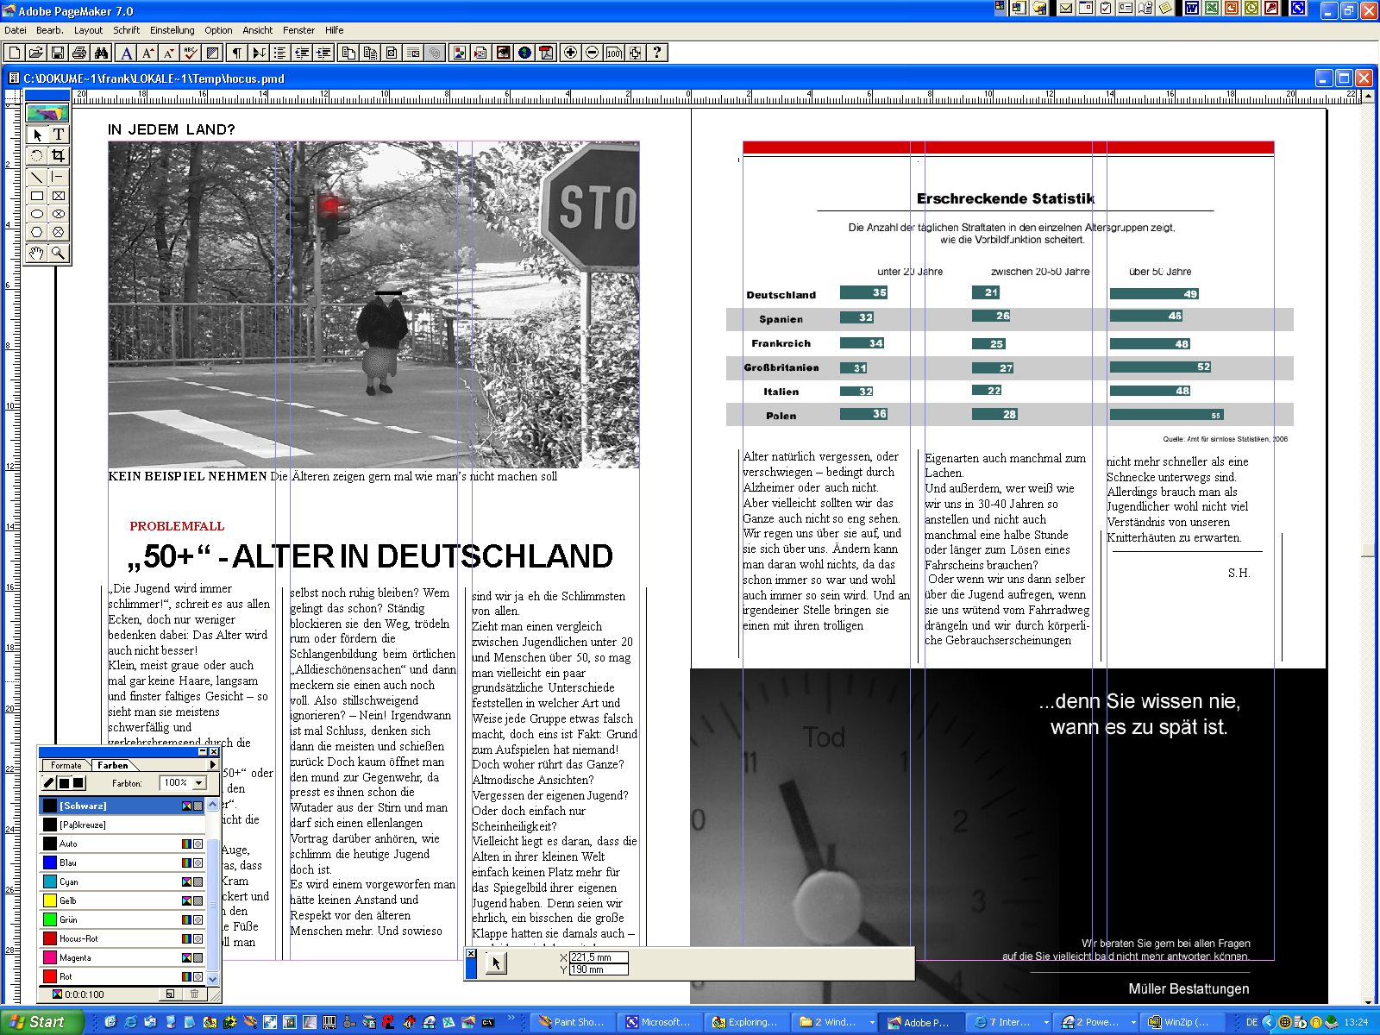Open the Bearb. menu
Image resolution: width=1380 pixels, height=1035 pixels.
tap(50, 30)
